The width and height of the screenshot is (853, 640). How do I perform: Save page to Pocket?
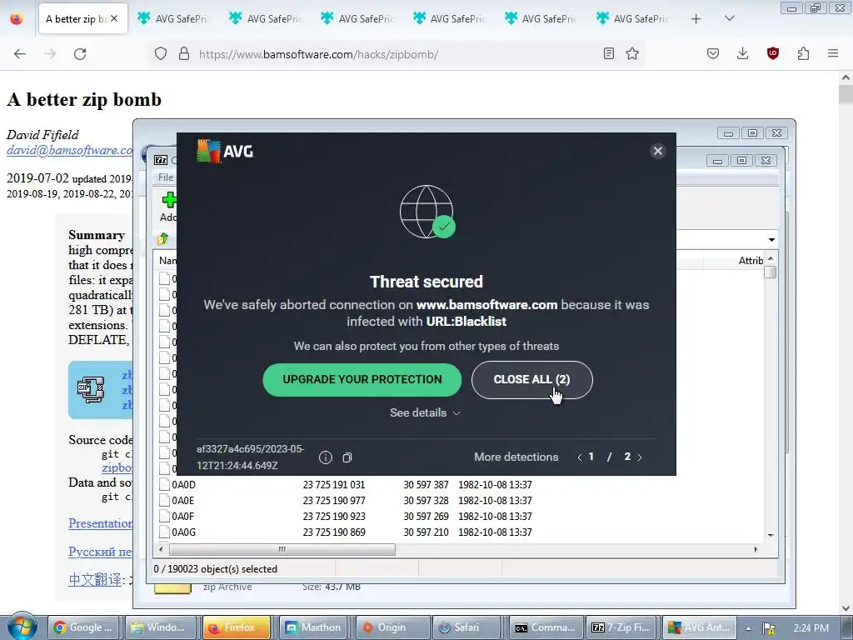click(x=713, y=53)
